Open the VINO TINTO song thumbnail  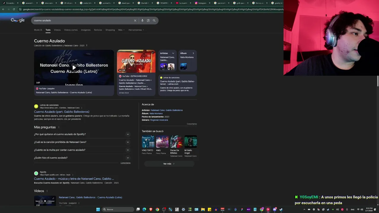[x=148, y=142]
